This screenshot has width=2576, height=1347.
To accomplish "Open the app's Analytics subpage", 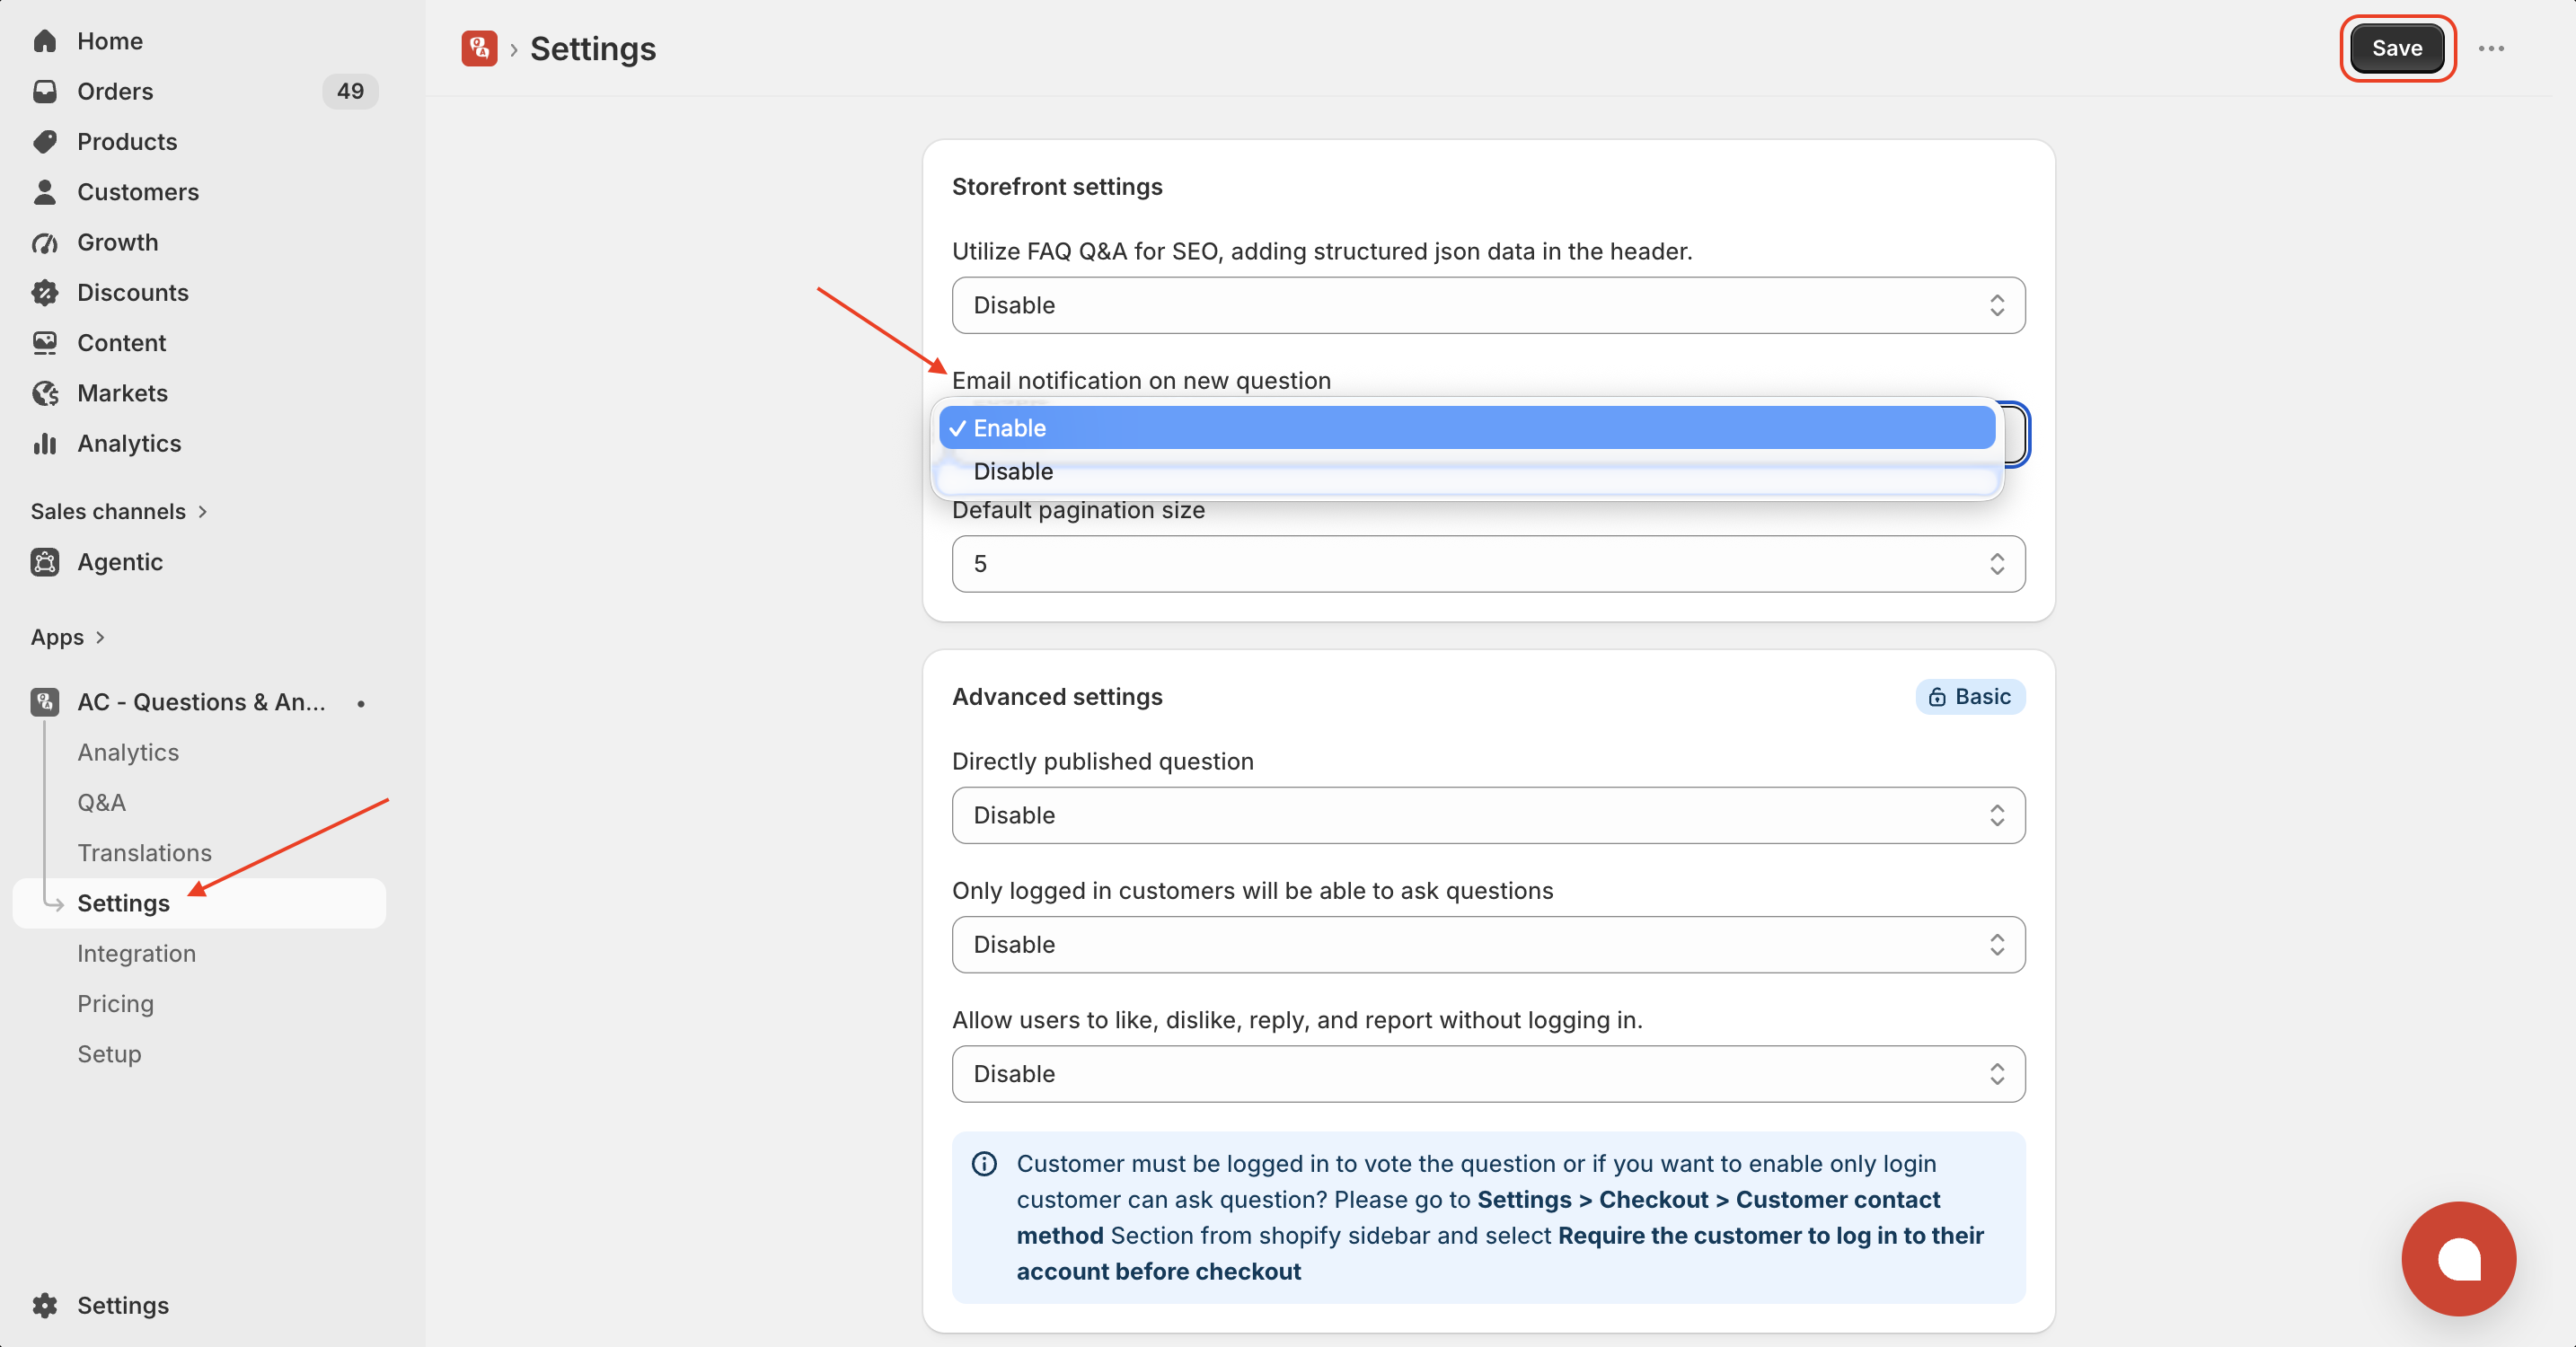I will click(128, 752).
